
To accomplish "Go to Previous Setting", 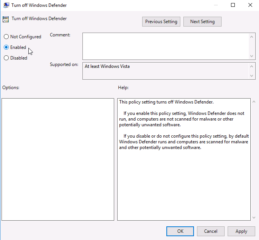I will point(161,22).
